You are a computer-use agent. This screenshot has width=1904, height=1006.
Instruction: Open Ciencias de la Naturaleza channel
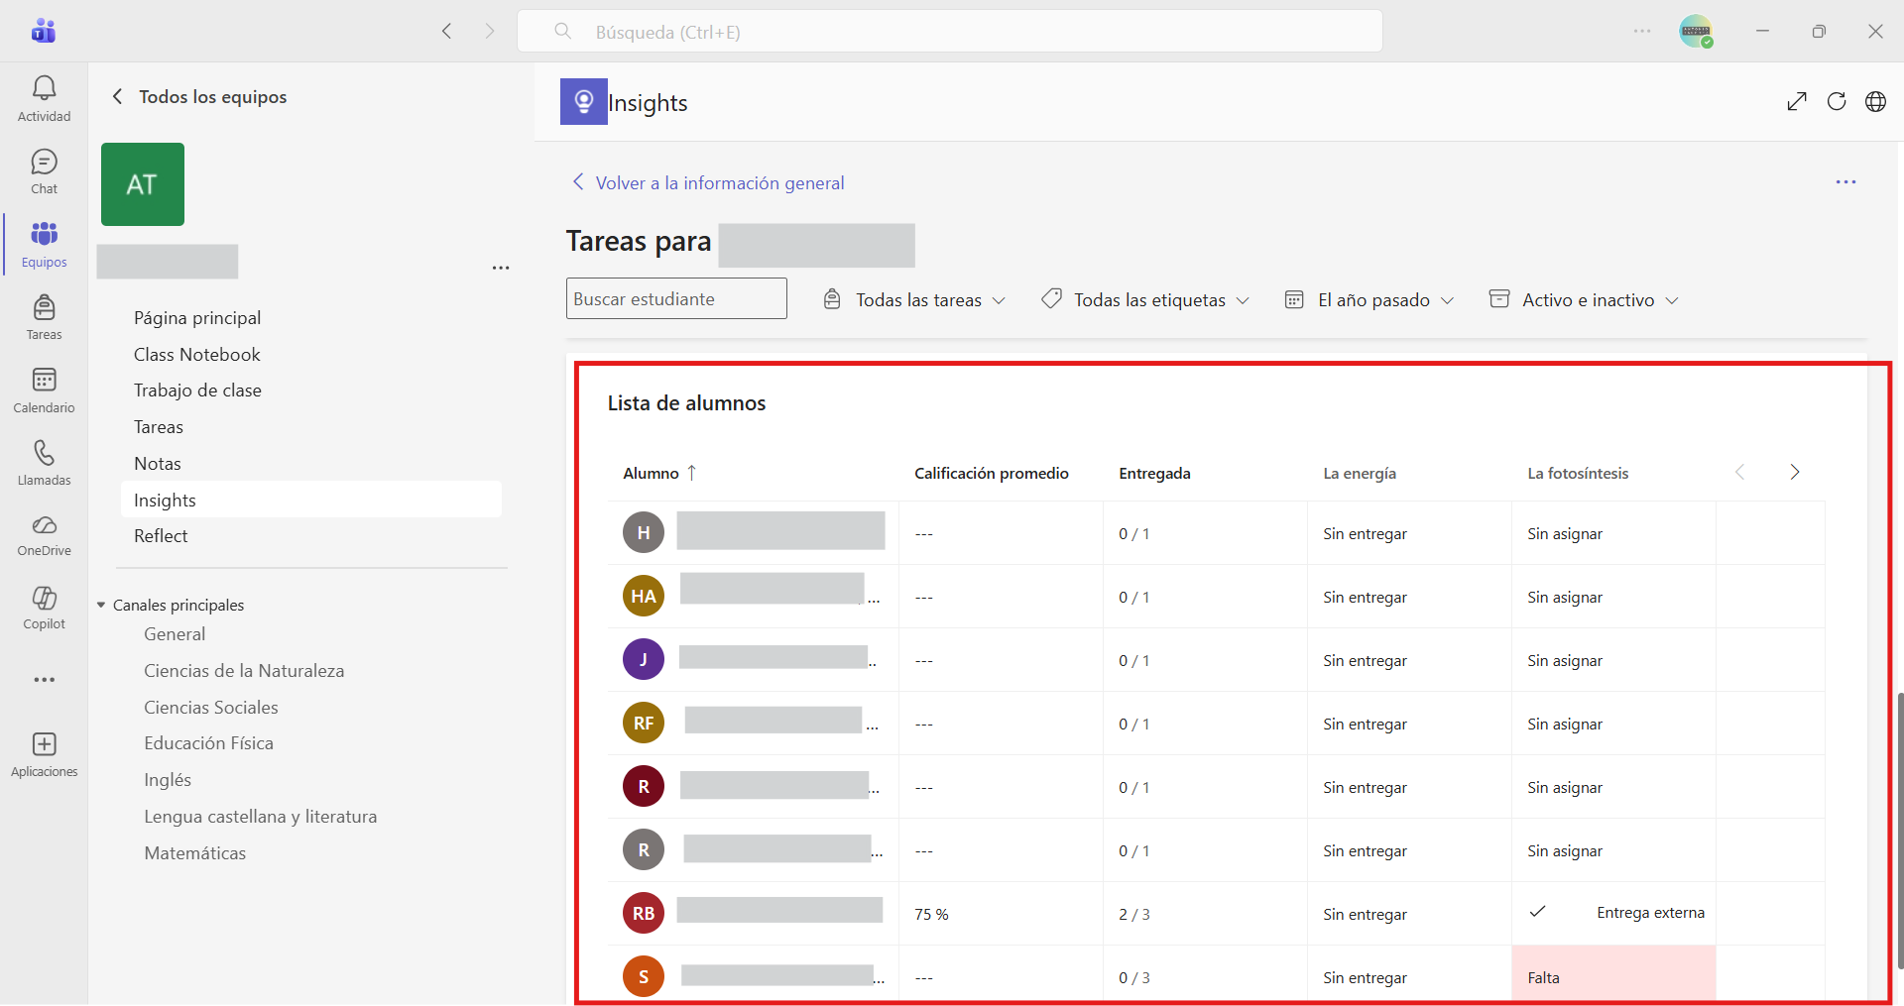244,671
